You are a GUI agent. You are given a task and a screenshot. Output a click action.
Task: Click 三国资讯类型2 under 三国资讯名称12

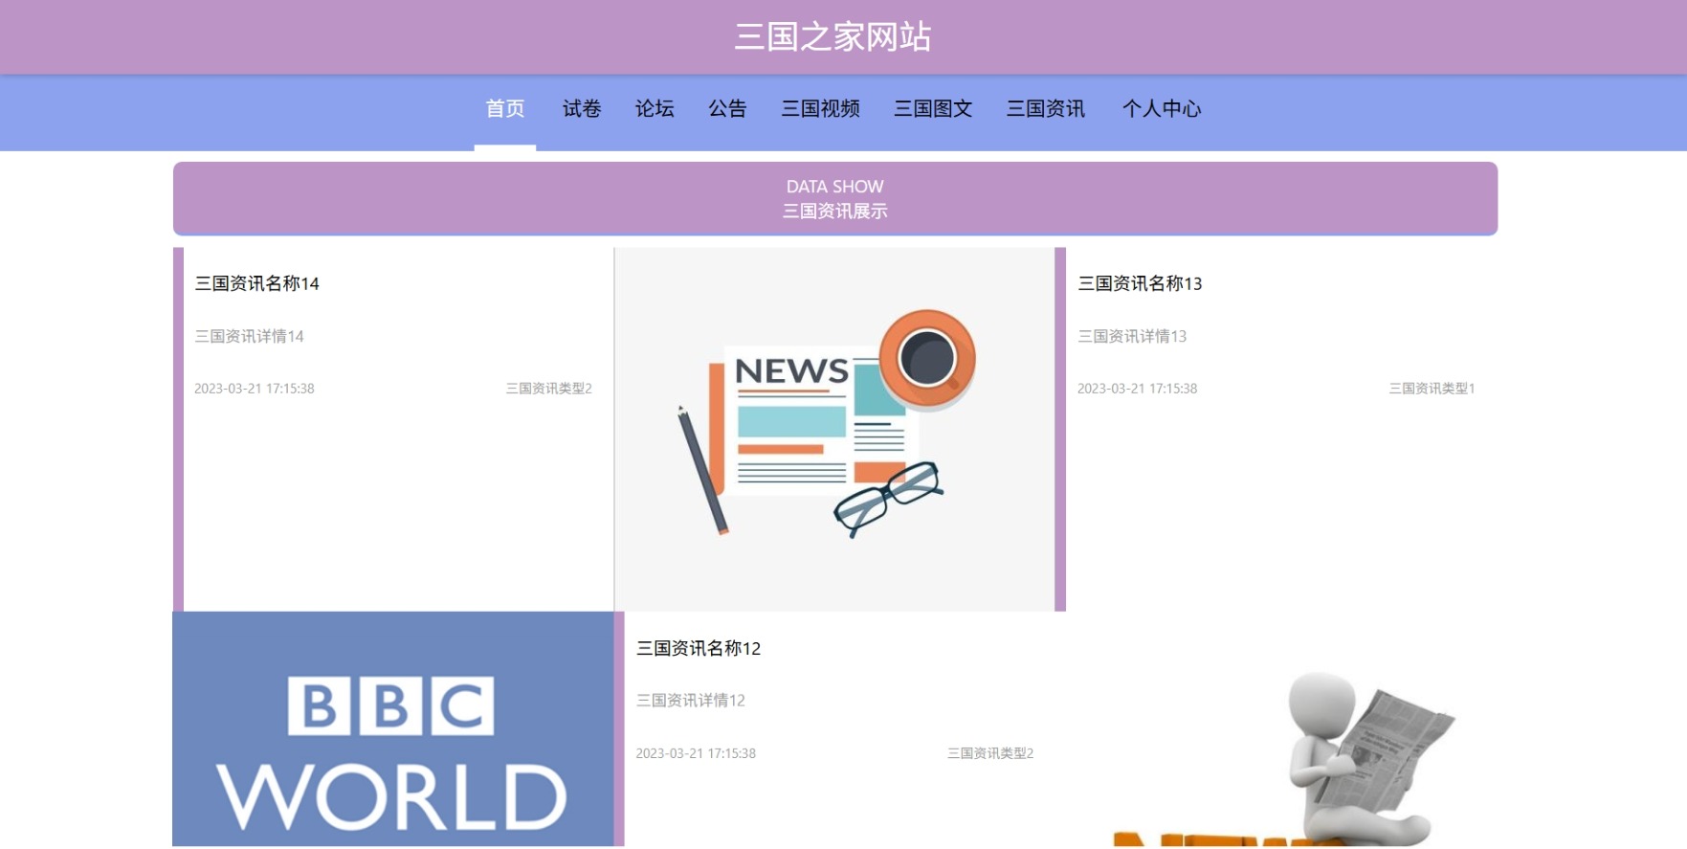990,753
